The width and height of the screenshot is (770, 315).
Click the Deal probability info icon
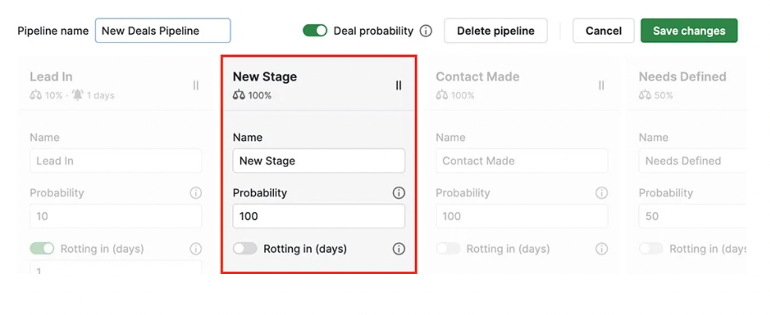click(x=425, y=31)
